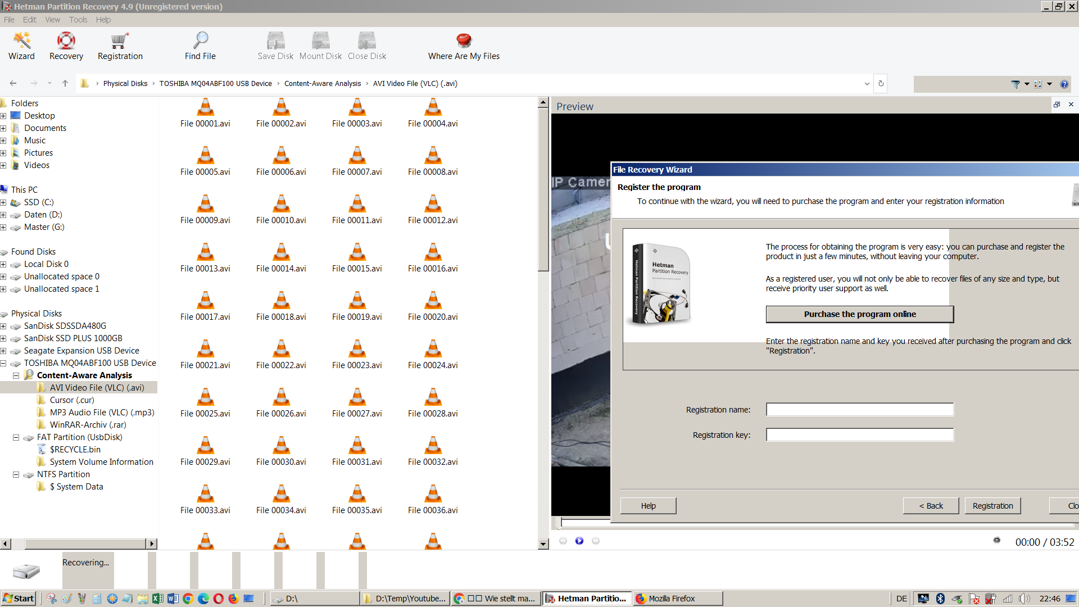Open the File menu
This screenshot has width=1079, height=607.
9,19
